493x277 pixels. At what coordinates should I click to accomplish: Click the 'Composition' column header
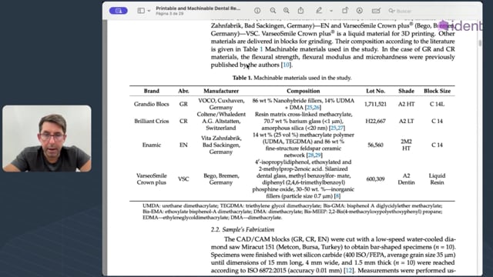click(x=303, y=91)
